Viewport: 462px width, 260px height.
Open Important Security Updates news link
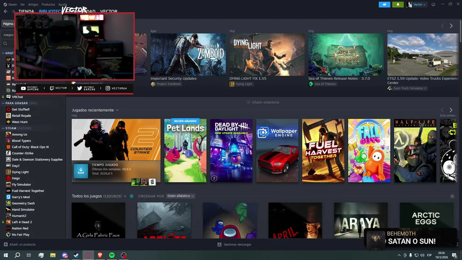[x=174, y=78]
